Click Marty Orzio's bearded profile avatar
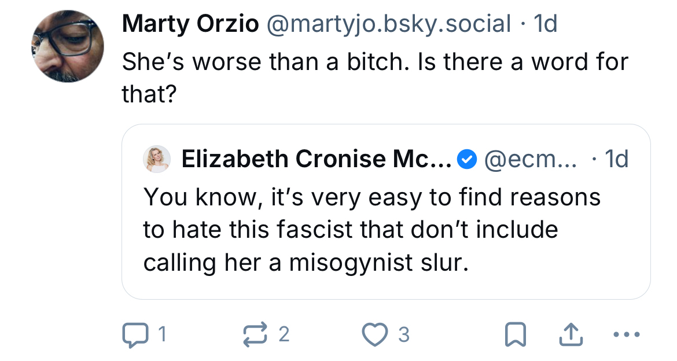The width and height of the screenshot is (677, 361). 68,45
